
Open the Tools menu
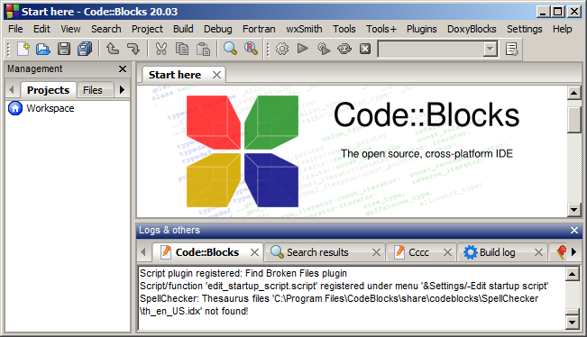[344, 29]
